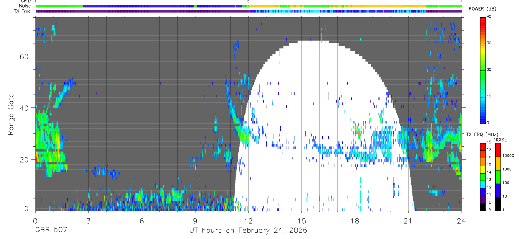
Task: Click the 'Noise' strip row label
Action: point(25,6)
